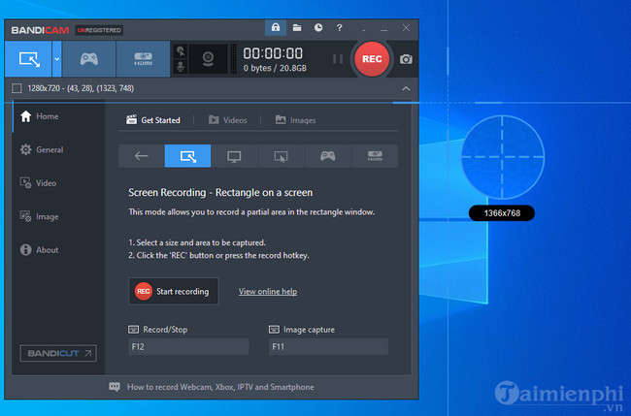Click the BANDICAM logo
This screenshot has width=631, height=416.
click(x=40, y=30)
